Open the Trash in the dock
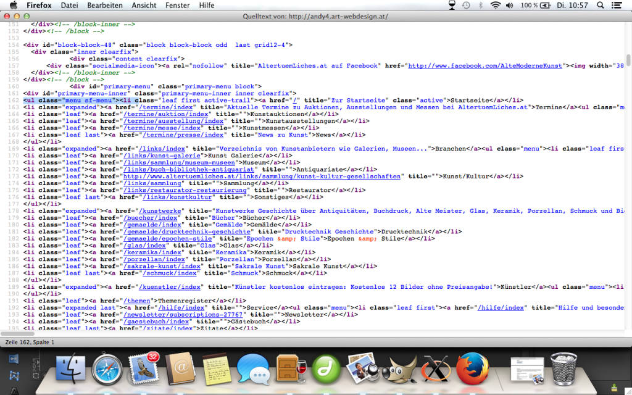 click(563, 369)
